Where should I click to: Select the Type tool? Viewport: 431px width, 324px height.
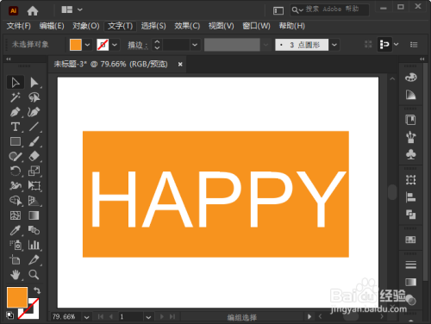16,127
